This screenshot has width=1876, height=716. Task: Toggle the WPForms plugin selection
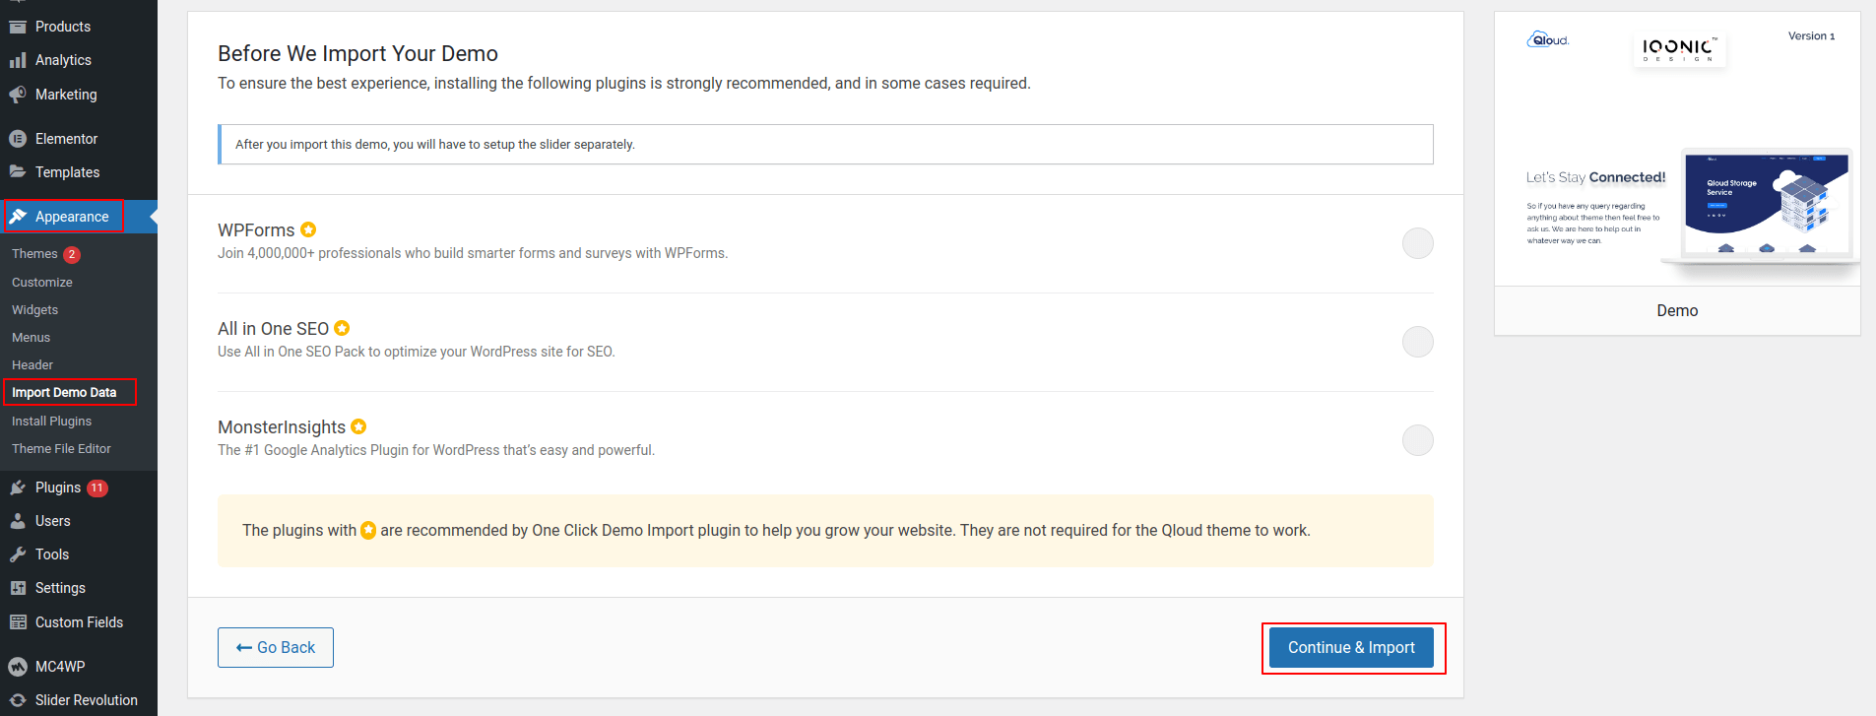point(1418,243)
